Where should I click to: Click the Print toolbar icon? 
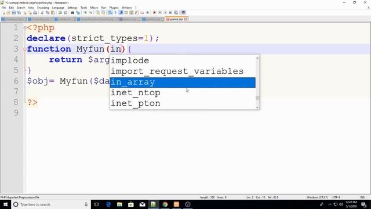pos(35,12)
